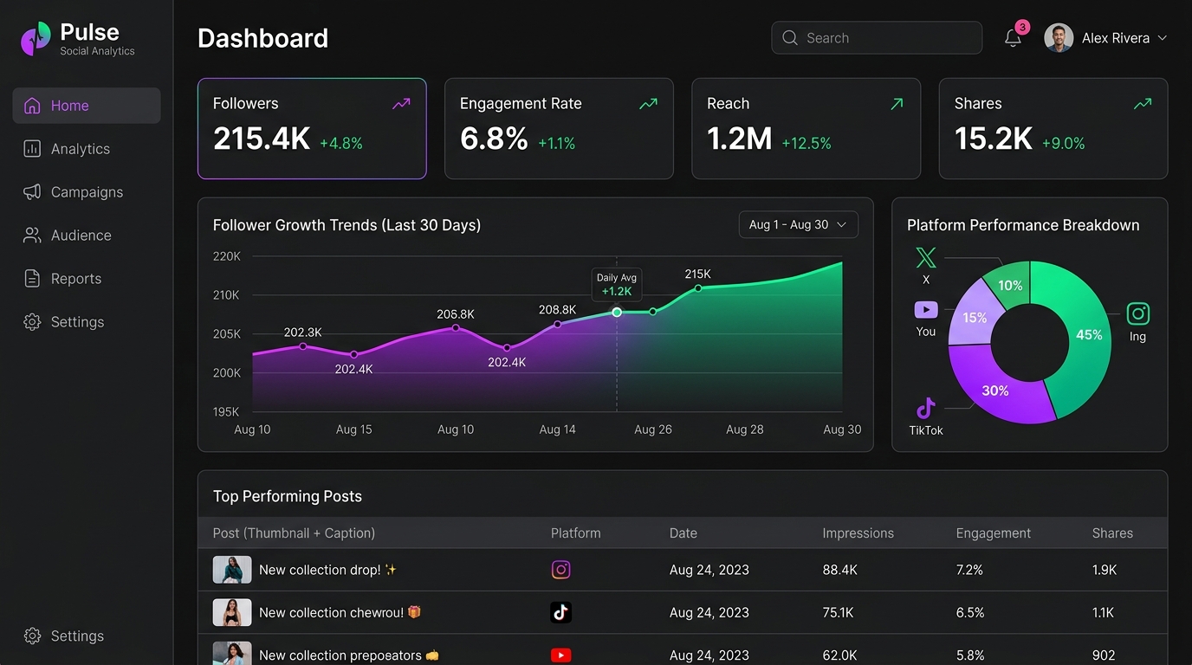Click the Shares trend arrow icon
1192x665 pixels.
[x=1143, y=104]
